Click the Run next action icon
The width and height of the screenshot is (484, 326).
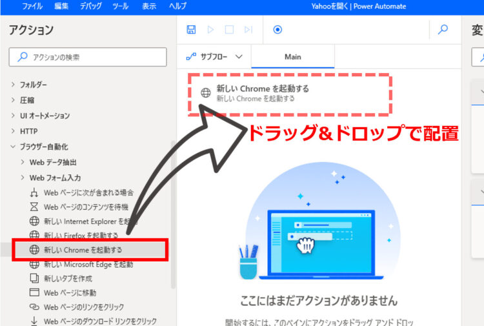(248, 30)
